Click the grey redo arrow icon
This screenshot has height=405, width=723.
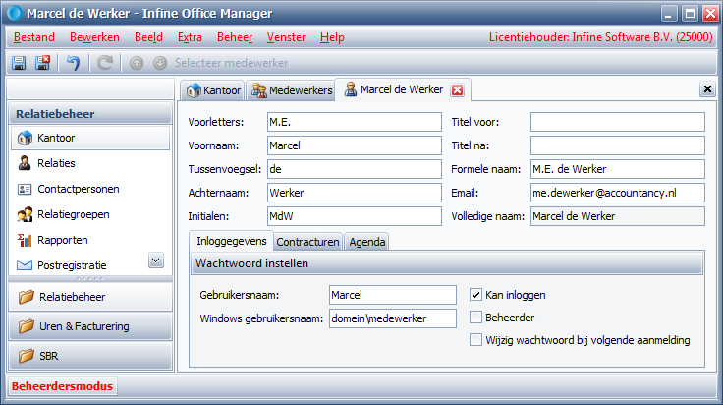pyautogui.click(x=105, y=63)
